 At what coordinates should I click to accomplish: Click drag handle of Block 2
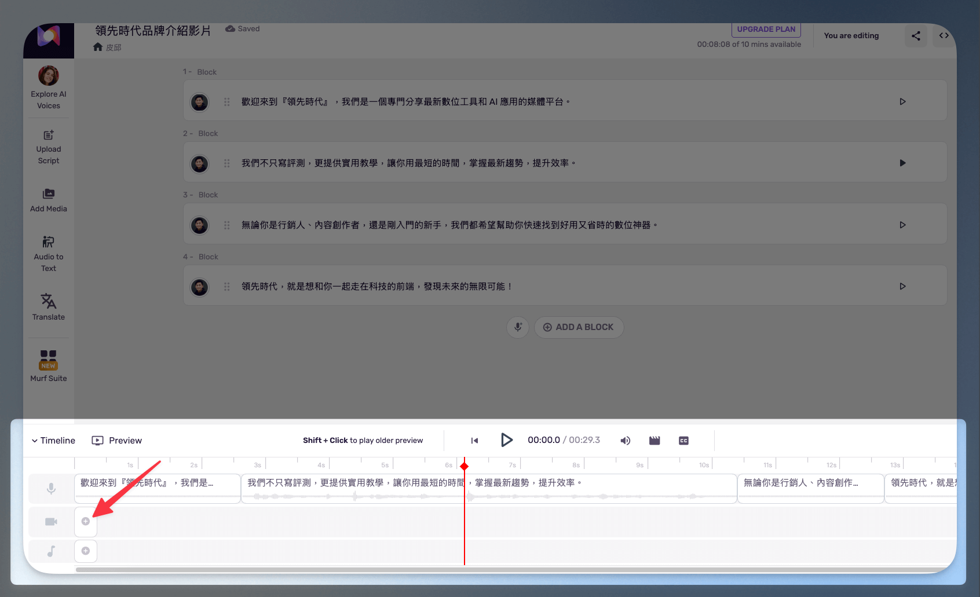pyautogui.click(x=227, y=163)
